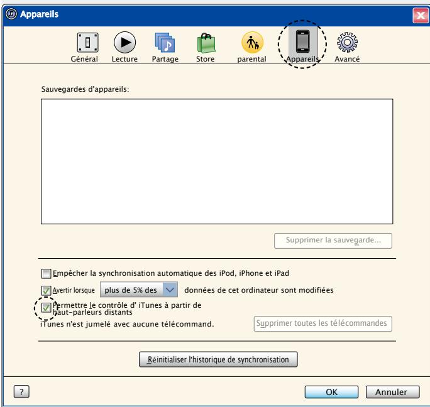Image resolution: width=430 pixels, height=407 pixels.
Task: Click inside the Sauvegardes d'appareils list
Action: [x=217, y=161]
